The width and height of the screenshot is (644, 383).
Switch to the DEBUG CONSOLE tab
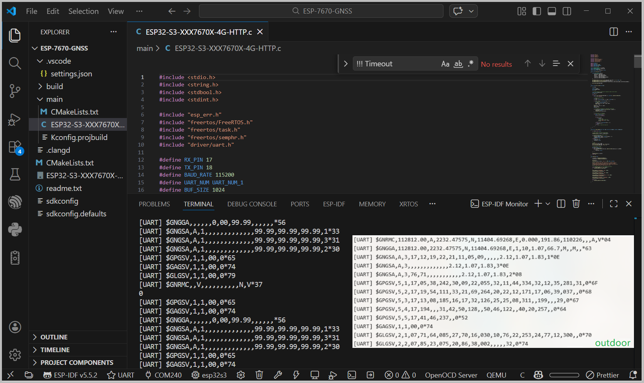tap(252, 204)
